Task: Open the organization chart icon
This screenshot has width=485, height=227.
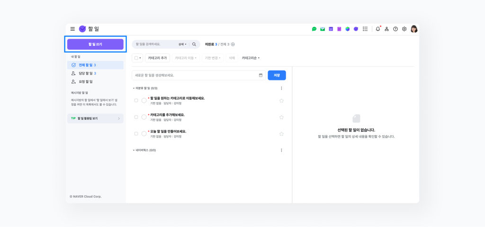Action: [386, 29]
